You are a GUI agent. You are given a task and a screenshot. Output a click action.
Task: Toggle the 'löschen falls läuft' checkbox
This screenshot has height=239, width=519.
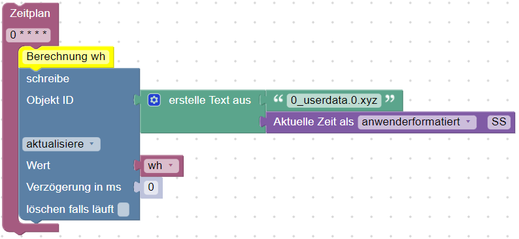coord(124,210)
